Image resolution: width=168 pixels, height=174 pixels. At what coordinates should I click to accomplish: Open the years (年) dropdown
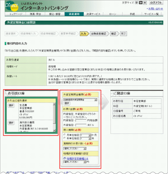click(86, 138)
